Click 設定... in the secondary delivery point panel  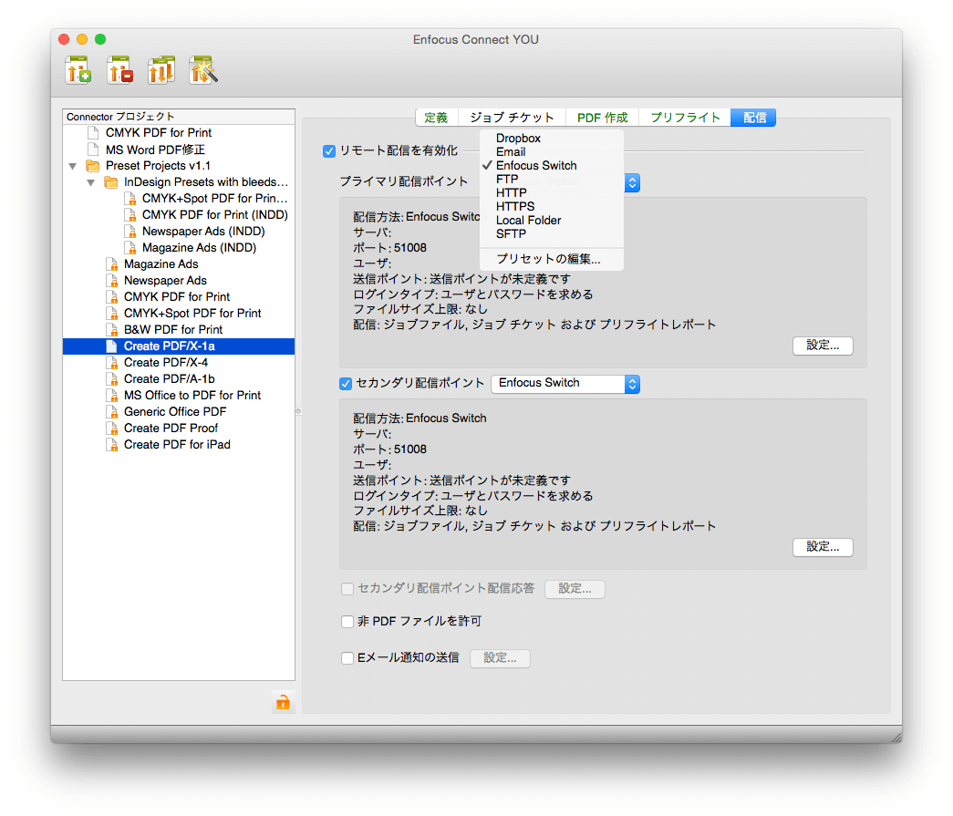click(823, 547)
